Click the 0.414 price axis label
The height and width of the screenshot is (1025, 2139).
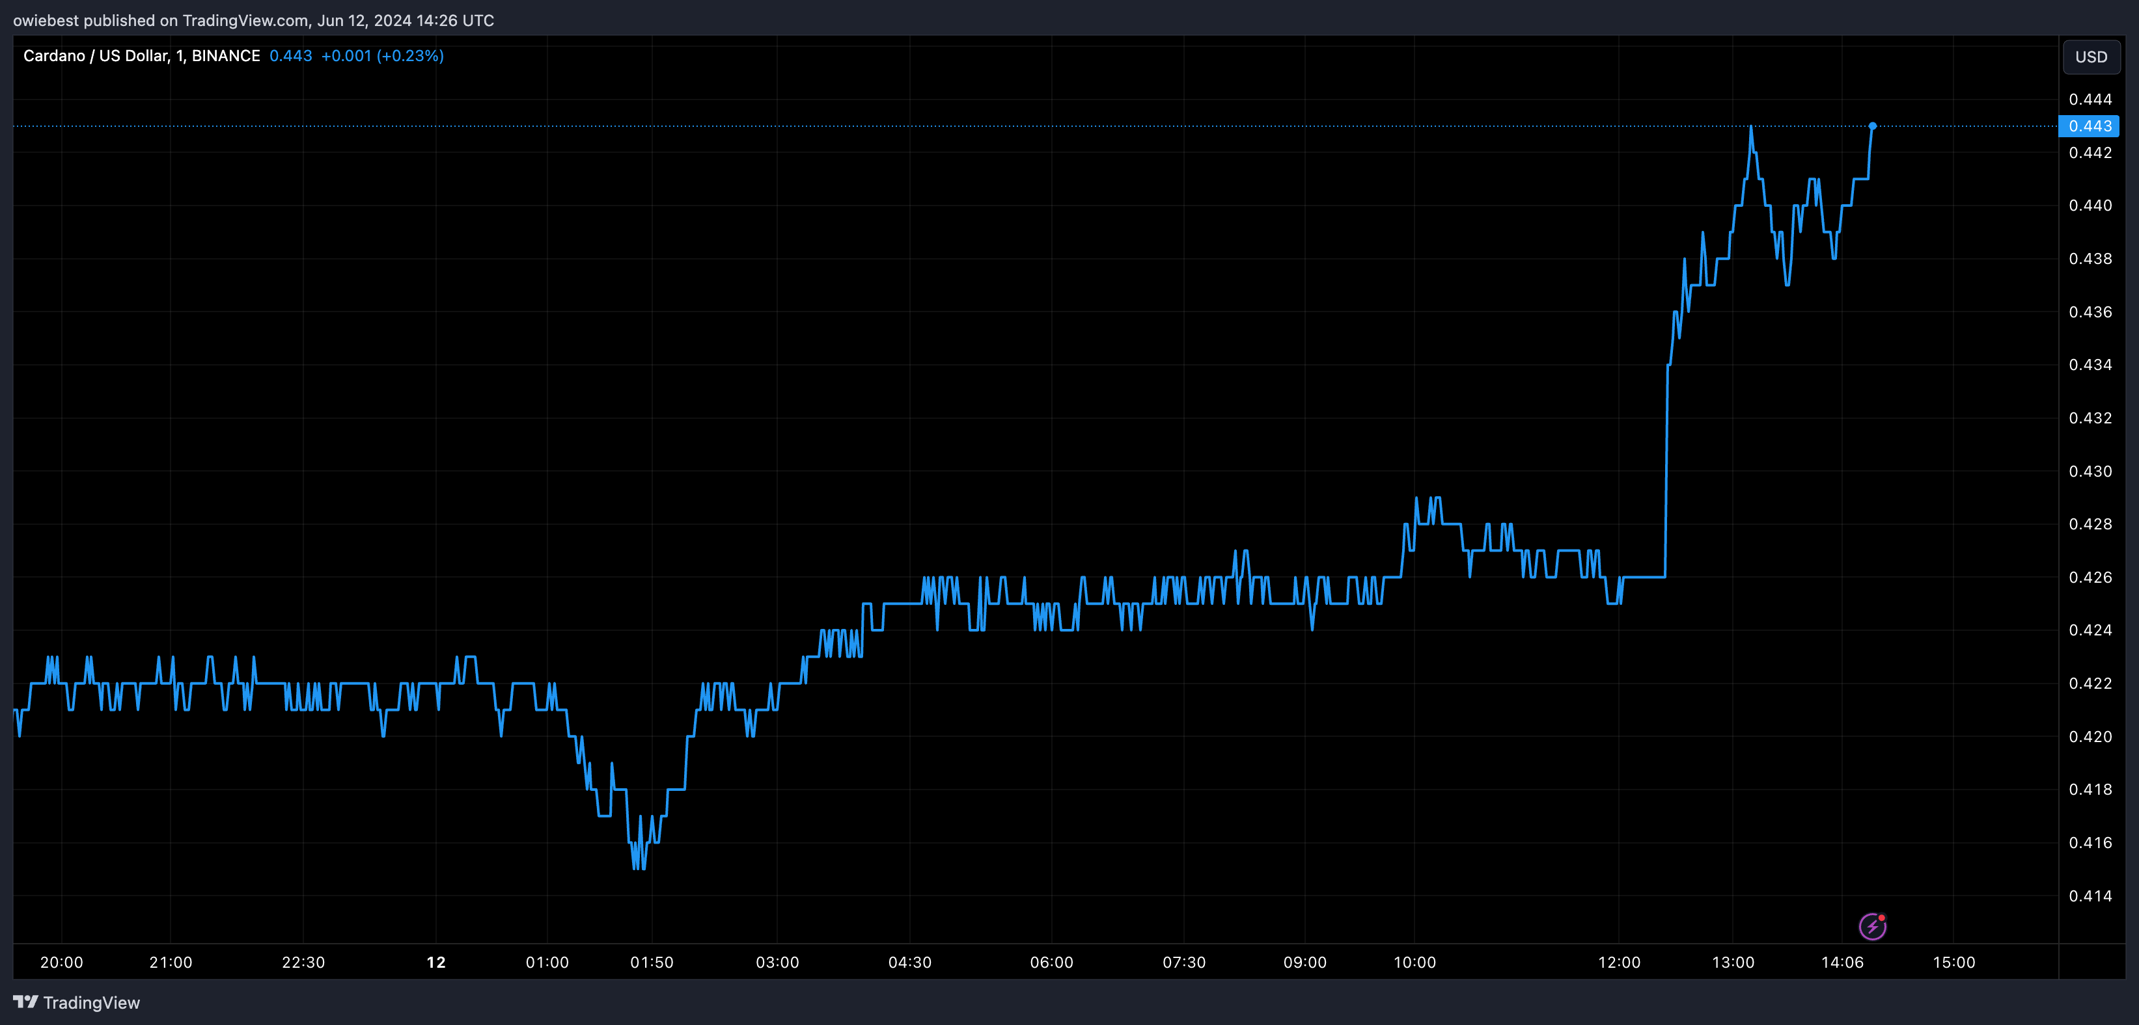tap(2090, 896)
